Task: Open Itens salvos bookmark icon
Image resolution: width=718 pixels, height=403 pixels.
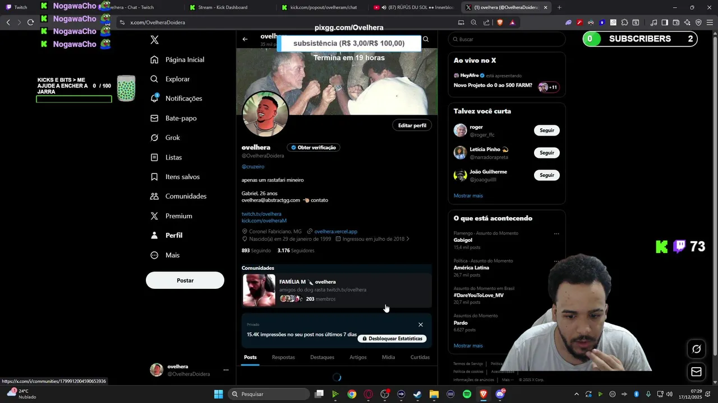Action: point(154,177)
